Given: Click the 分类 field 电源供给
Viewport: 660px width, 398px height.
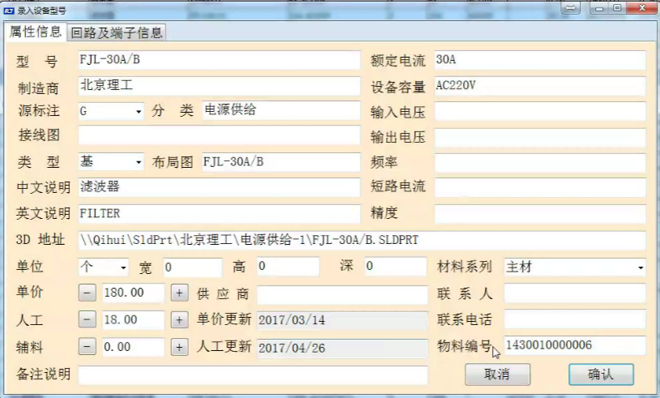Looking at the screenshot, I should 281,111.
